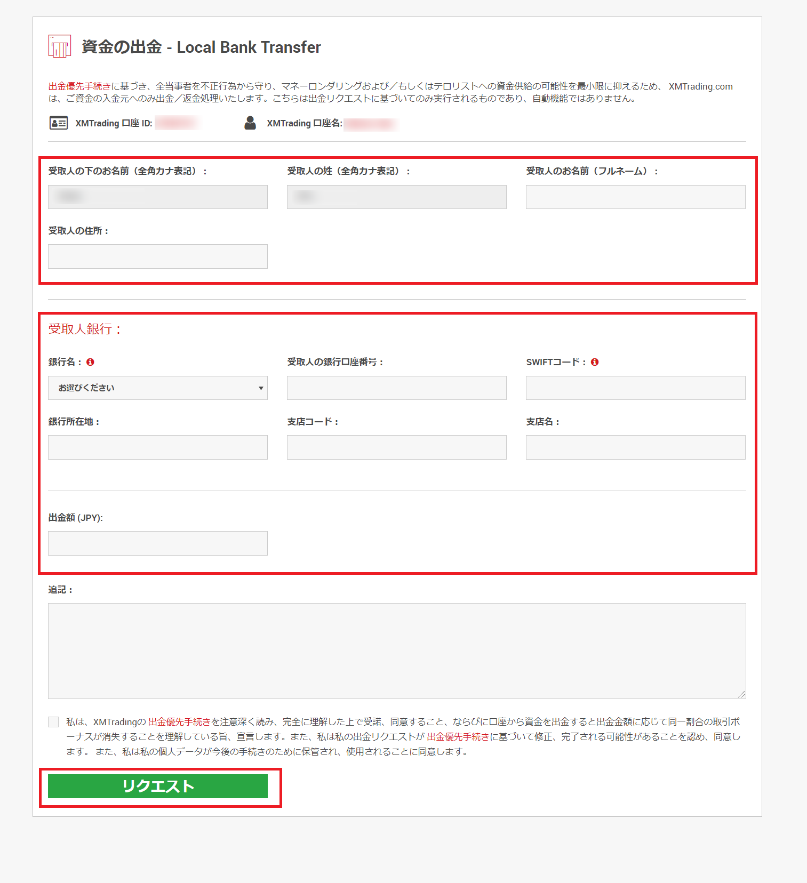Open the 出金優先手続き link in the top paragraph

click(79, 86)
